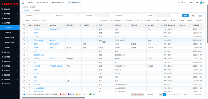Collapse the 业务管理 menu chevron
Viewport: 208px width, 99px height.
coord(17,23)
